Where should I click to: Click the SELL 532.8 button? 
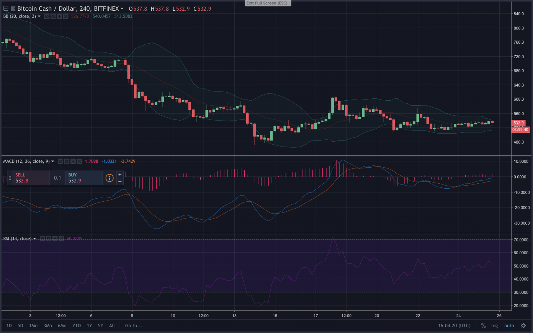click(31, 178)
